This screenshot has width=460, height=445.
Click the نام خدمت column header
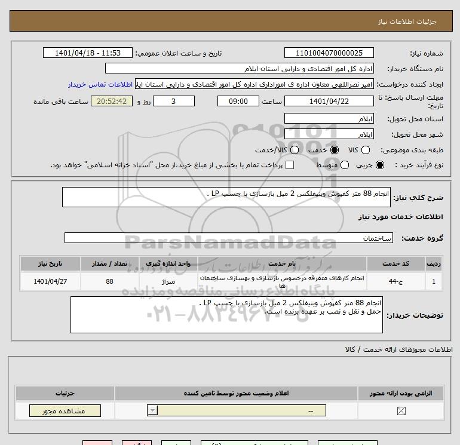click(282, 263)
